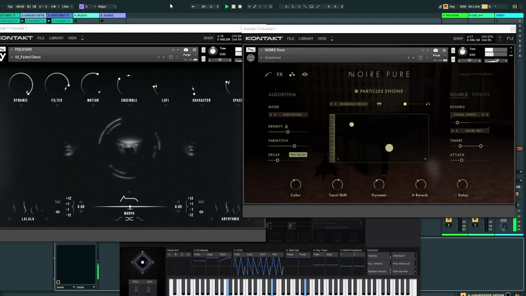Click the exclamation warning icon in Kontakt
Image resolution: width=526 pixels, height=296 pixels.
tap(500, 39)
